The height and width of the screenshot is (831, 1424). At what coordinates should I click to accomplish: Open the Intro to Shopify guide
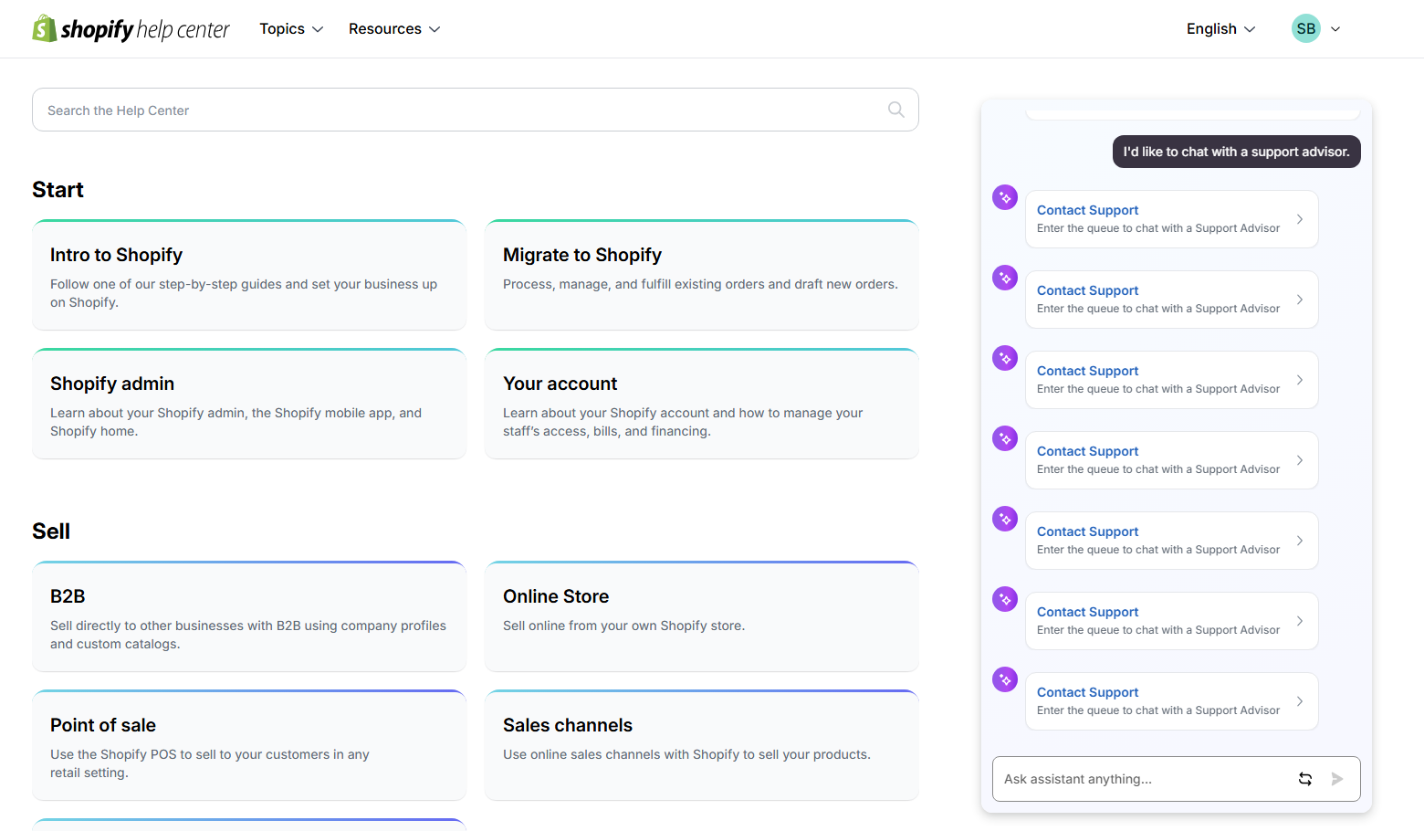(x=248, y=275)
